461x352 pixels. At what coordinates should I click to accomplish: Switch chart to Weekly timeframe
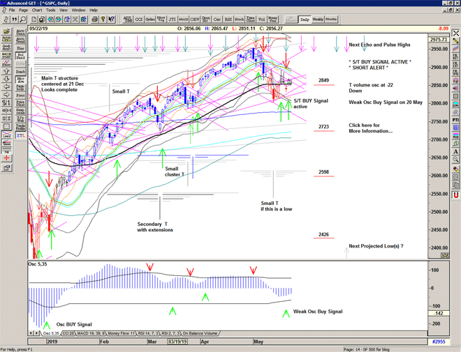(x=318, y=20)
